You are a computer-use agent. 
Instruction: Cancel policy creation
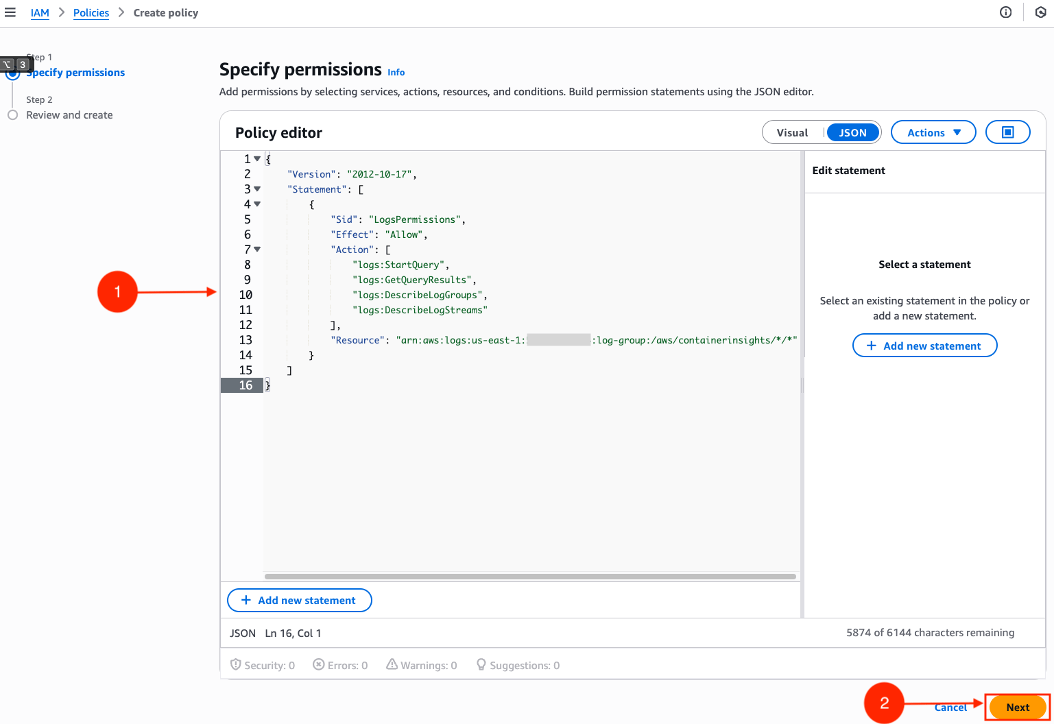[950, 707]
